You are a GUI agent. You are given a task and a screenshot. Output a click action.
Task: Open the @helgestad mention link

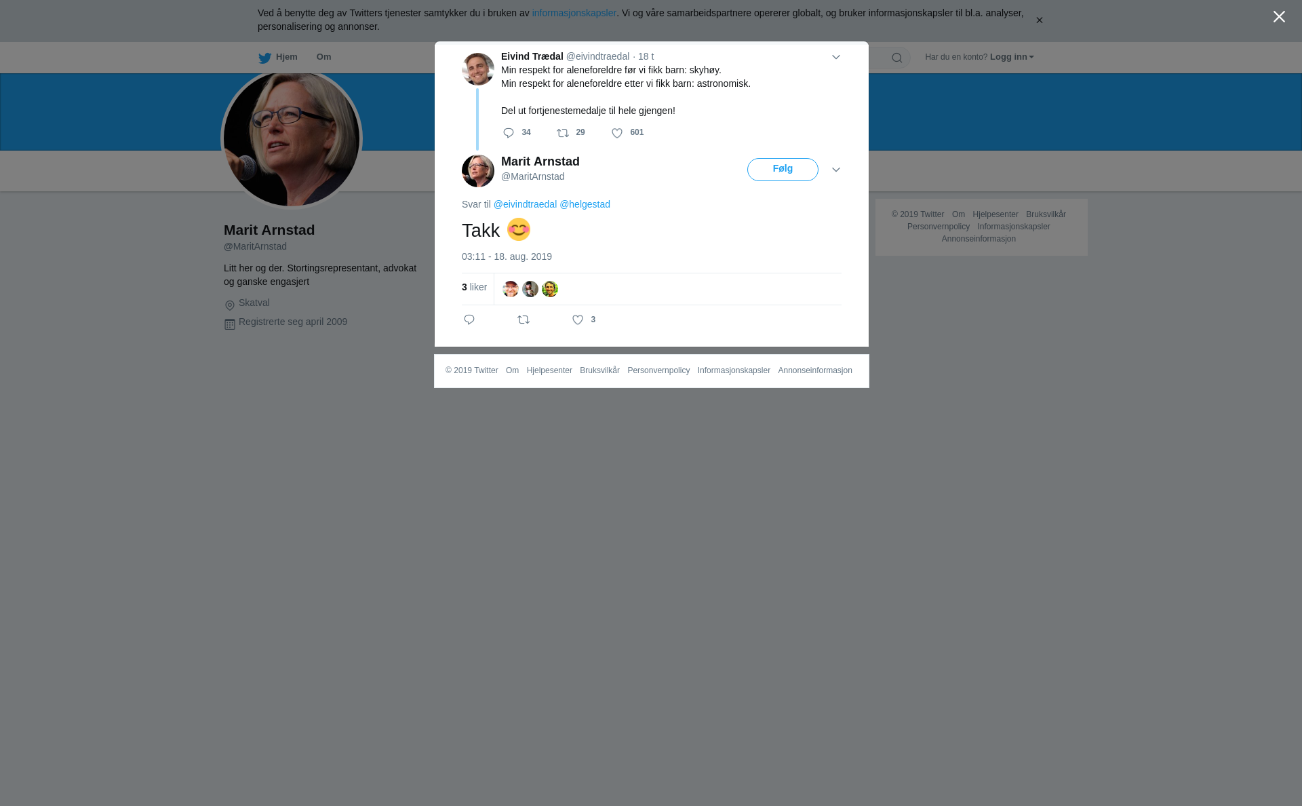(585, 204)
